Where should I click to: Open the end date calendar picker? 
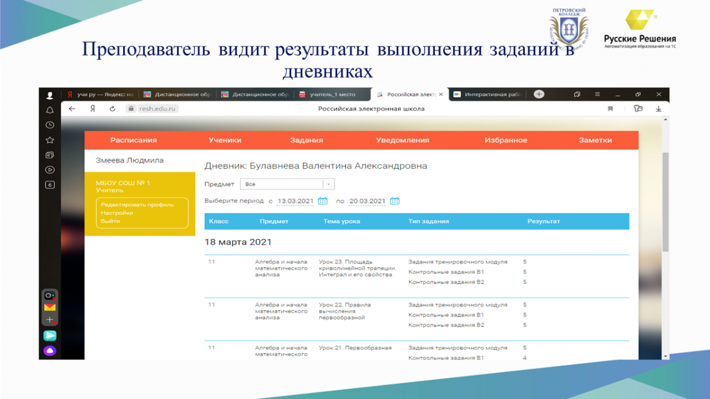click(x=395, y=201)
